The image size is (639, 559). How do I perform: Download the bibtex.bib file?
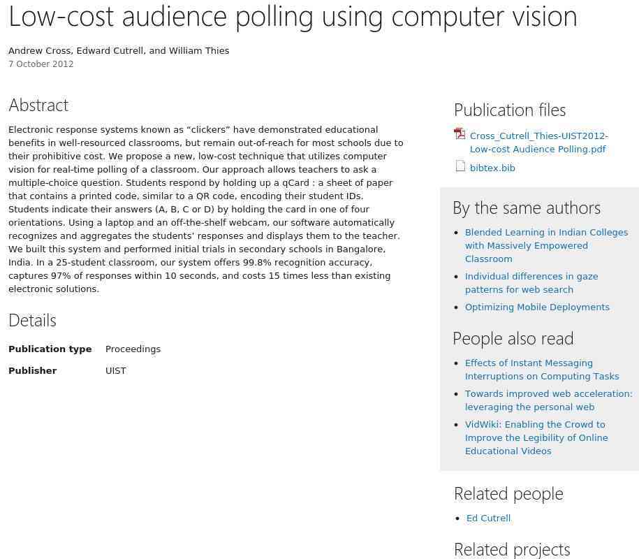[492, 168]
